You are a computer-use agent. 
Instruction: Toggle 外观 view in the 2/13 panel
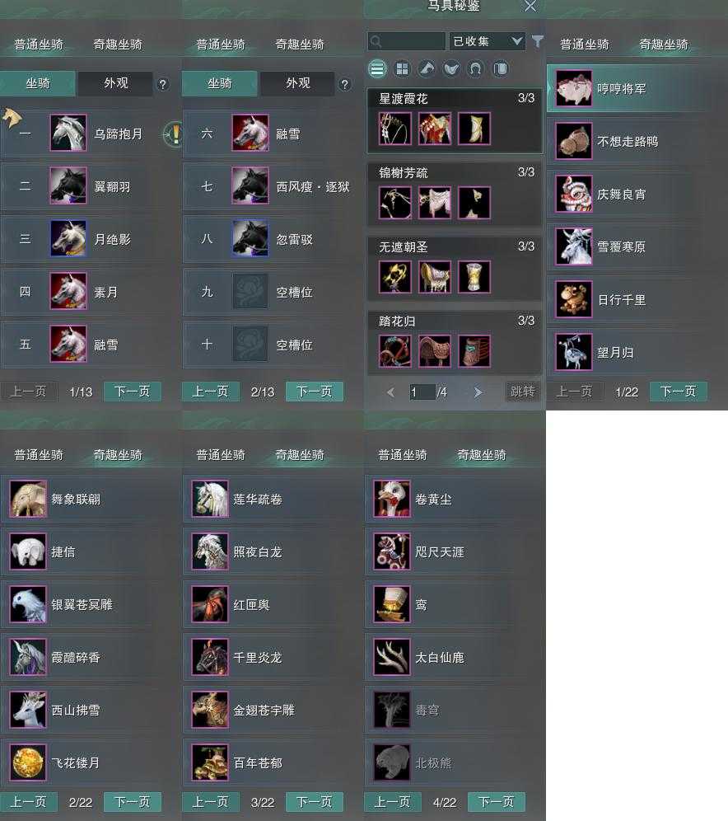pos(297,84)
